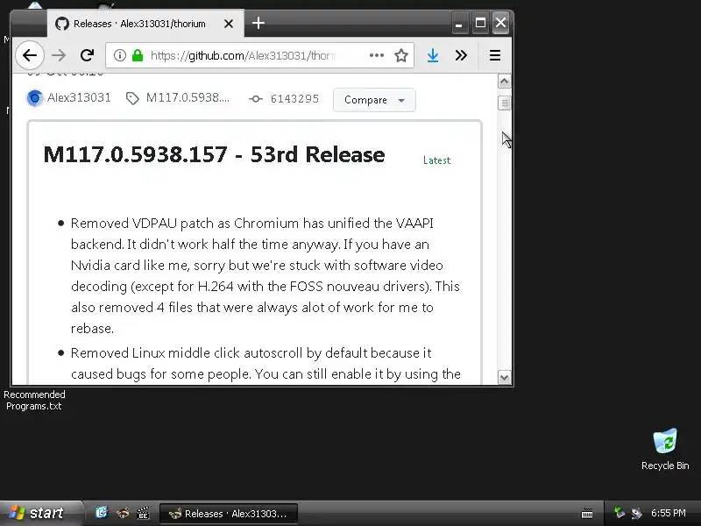Open the downloads panel arrow
The width and height of the screenshot is (701, 526).
coord(433,55)
